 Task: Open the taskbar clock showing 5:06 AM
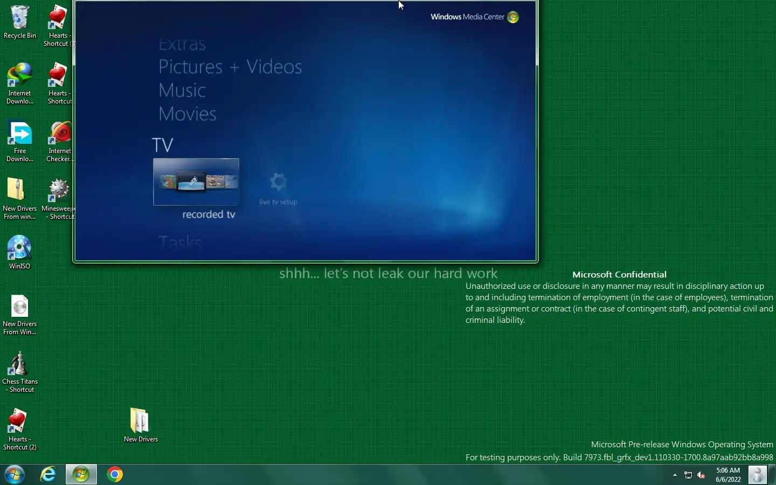coord(728,475)
